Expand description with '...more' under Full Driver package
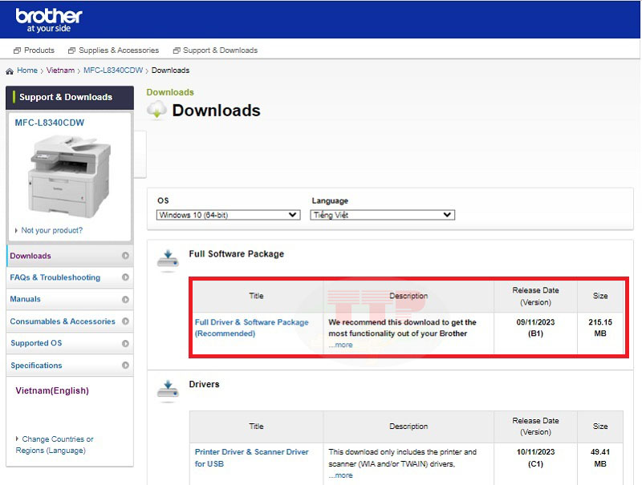 [340, 345]
